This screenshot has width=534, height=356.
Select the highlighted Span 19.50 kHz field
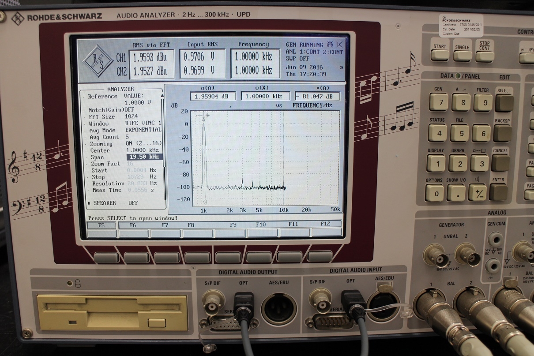(144, 157)
